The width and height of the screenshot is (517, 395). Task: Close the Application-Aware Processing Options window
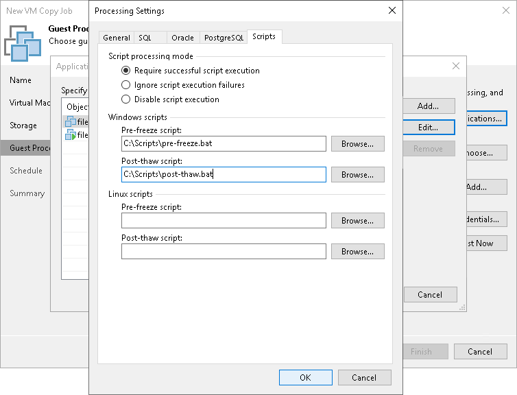coord(456,66)
